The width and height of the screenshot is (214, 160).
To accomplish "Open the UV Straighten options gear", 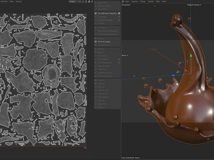I will 119,59.
